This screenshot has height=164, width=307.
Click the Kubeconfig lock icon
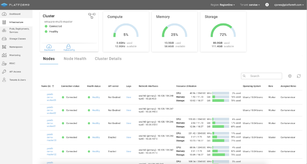69,46
